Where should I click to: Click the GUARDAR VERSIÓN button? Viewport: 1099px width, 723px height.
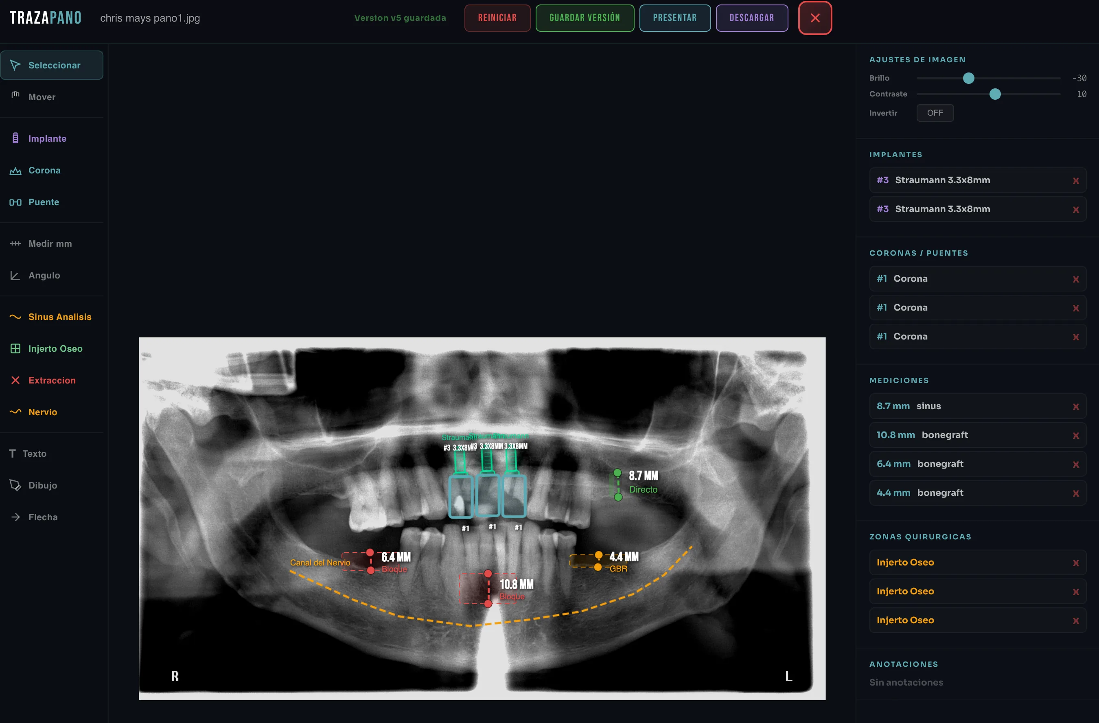[585, 18]
